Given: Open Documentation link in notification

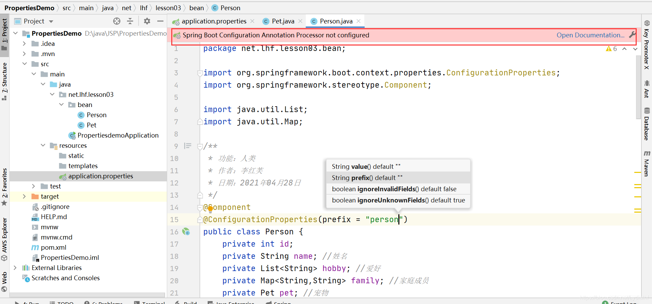Looking at the screenshot, I should click(590, 35).
